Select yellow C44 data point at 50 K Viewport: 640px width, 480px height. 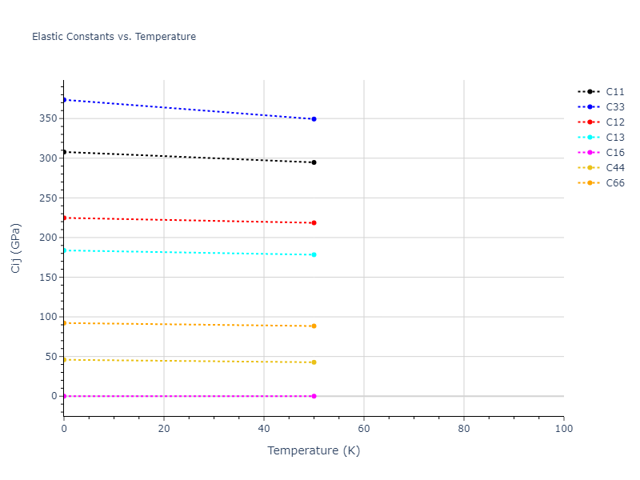[x=314, y=362]
